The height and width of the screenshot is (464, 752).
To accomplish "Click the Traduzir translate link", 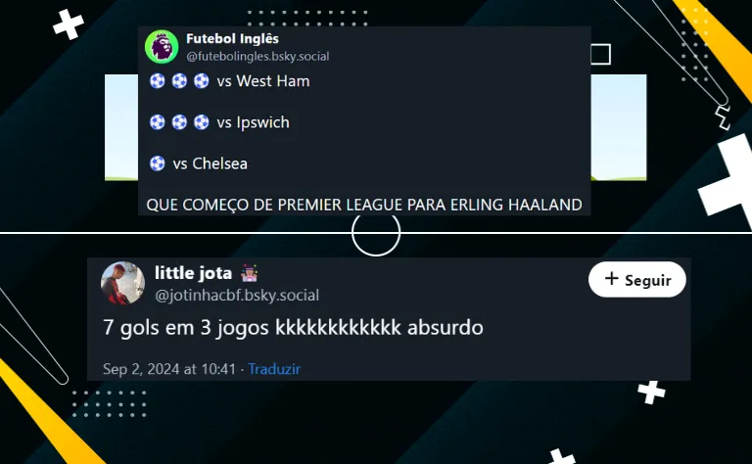I will point(274,369).
